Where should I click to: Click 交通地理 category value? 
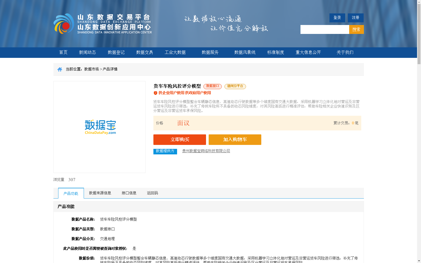(x=107, y=239)
